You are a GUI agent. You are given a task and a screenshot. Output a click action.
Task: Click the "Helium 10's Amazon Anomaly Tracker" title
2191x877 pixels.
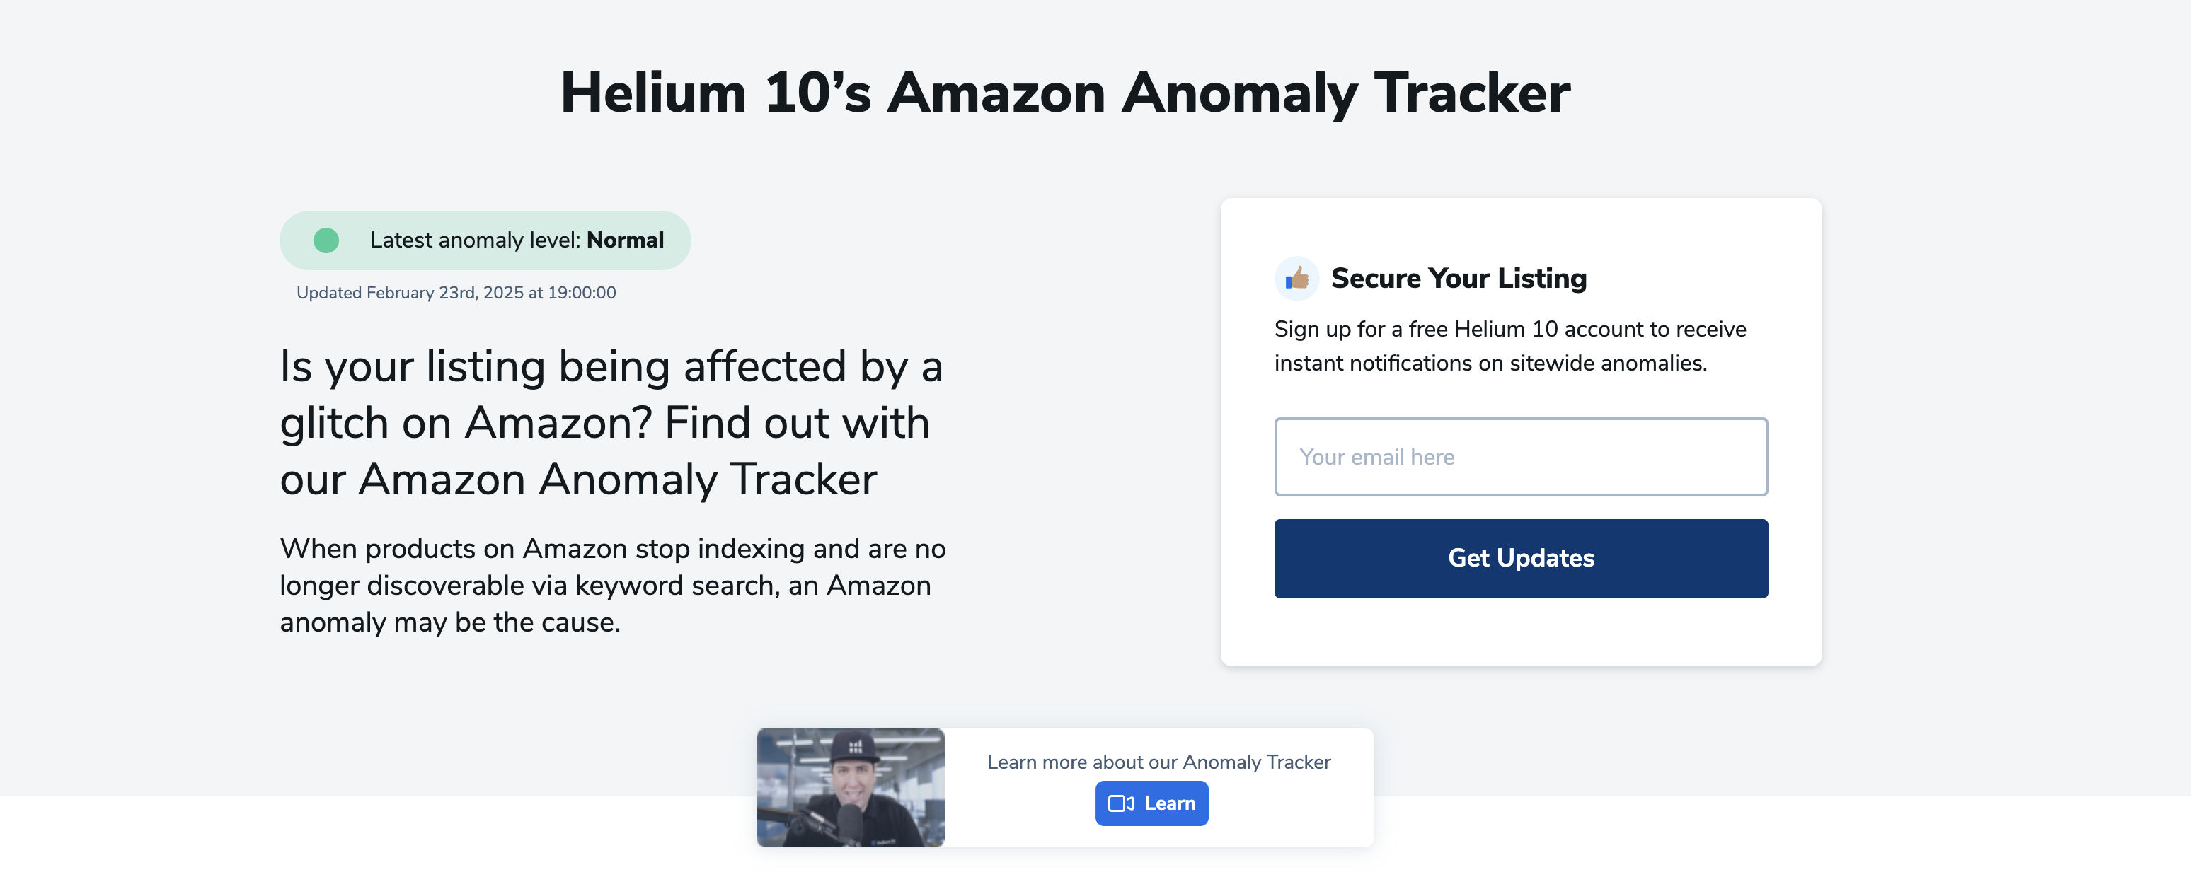(1065, 93)
